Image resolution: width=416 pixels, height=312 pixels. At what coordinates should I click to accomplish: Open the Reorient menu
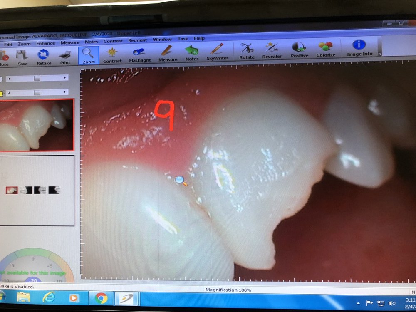137,40
